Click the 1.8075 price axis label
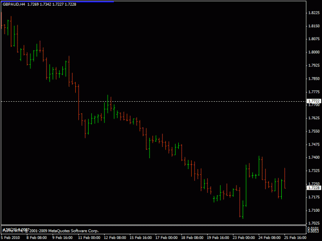 coord(314,39)
